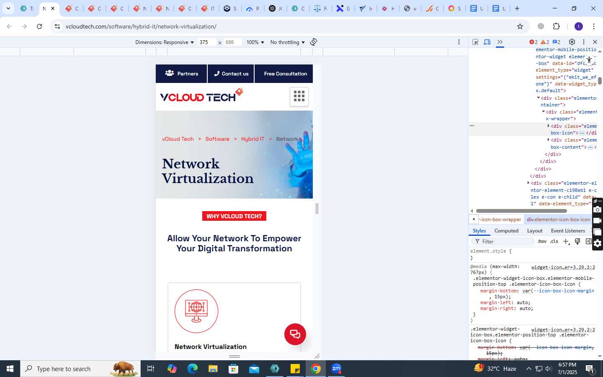Open the blue issues count indicator
Image resolution: width=603 pixels, height=377 pixels.
tap(557, 42)
